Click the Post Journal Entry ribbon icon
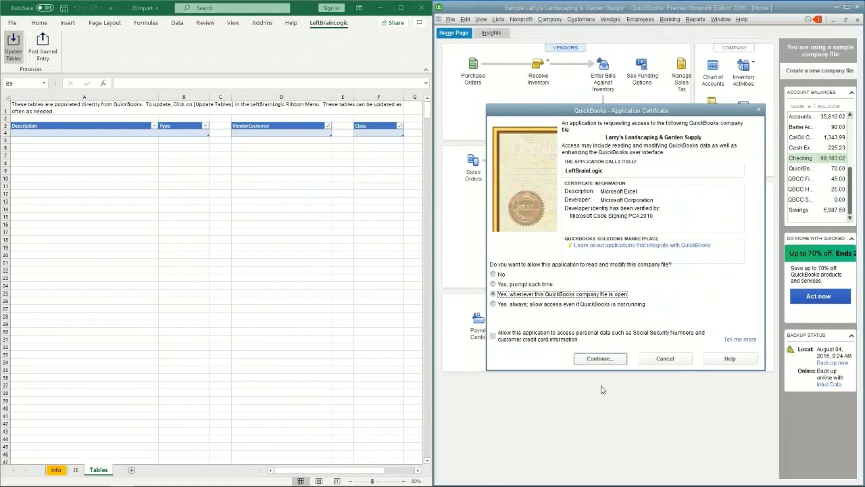Image resolution: width=865 pixels, height=487 pixels. pos(43,47)
